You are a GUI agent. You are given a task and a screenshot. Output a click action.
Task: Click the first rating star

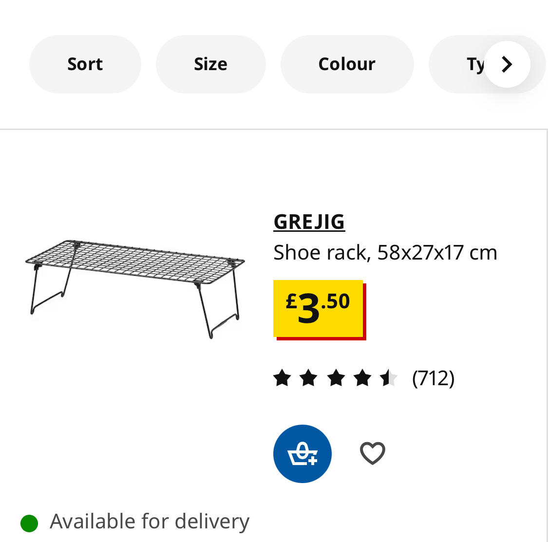(282, 378)
